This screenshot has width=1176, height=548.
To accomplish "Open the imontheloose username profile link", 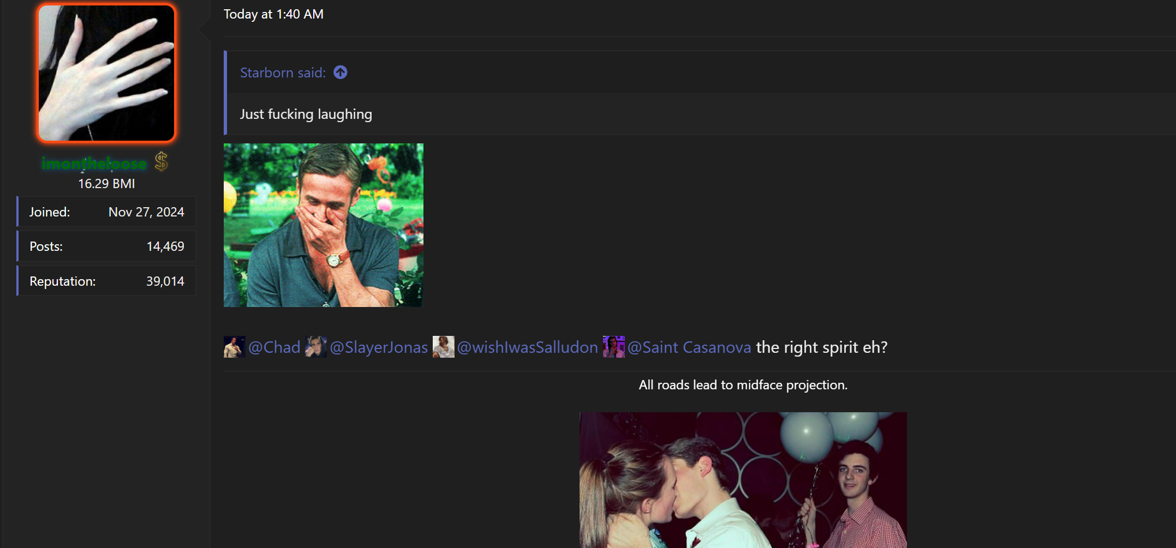I will pyautogui.click(x=94, y=163).
